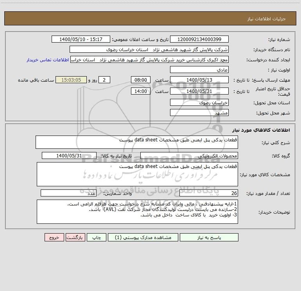Click the شماره نیاز label
Image resolution: width=301 pixels, height=291 pixels.
(279, 39)
